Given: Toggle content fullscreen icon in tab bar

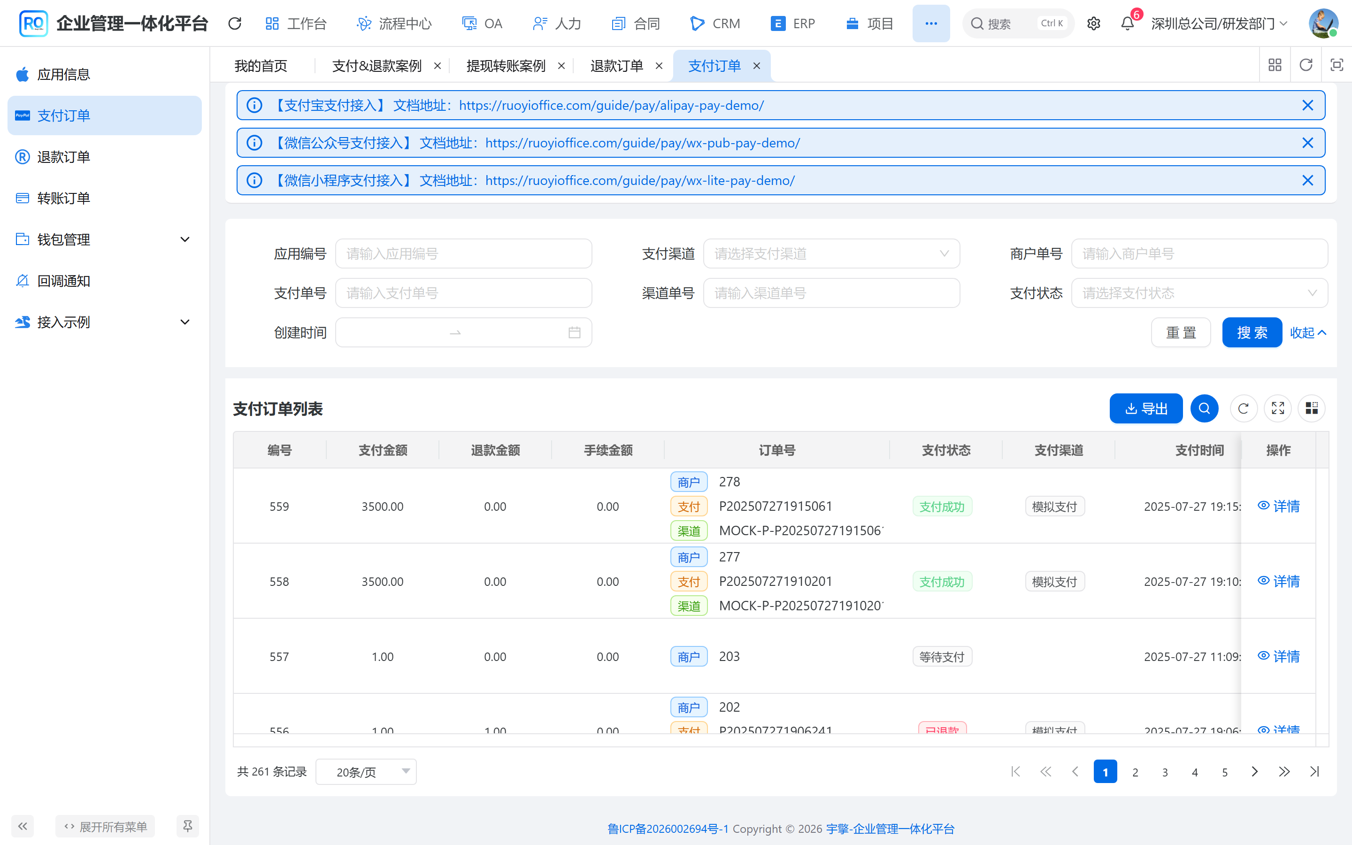Looking at the screenshot, I should click(1337, 65).
